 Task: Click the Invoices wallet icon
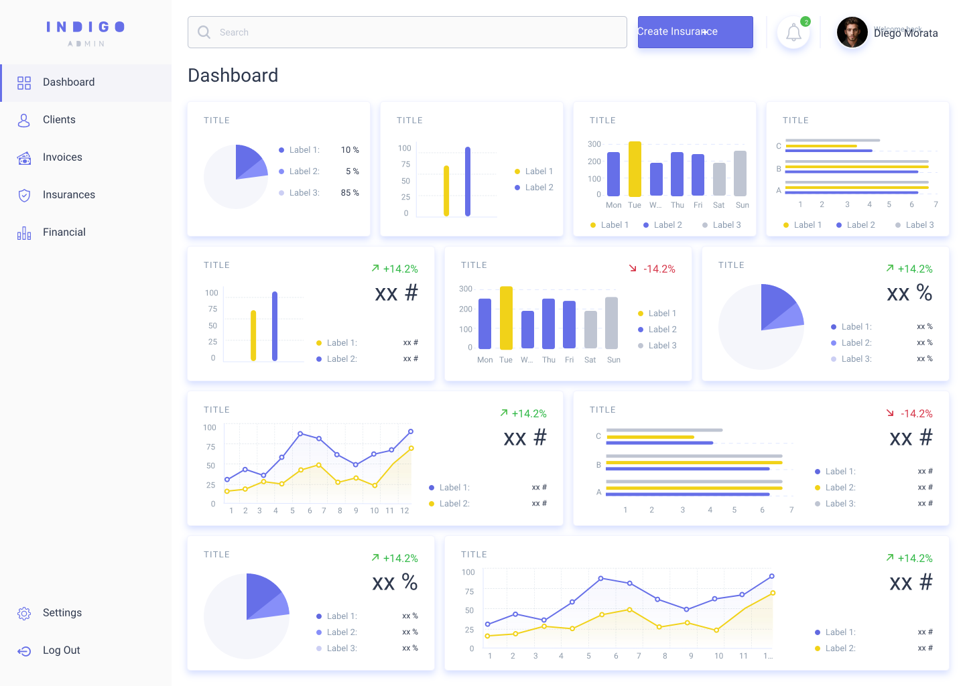[x=24, y=158]
